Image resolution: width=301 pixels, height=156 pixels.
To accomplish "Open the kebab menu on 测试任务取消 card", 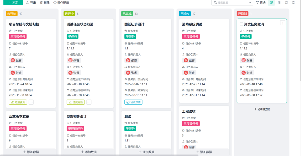I will click(x=283, y=23).
